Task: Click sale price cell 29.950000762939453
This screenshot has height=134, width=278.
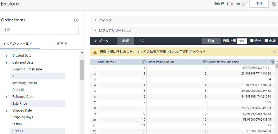Action: pyautogui.click(x=242, y=91)
